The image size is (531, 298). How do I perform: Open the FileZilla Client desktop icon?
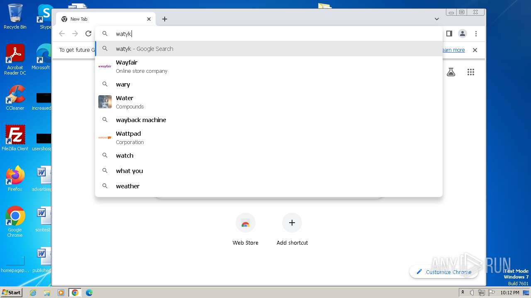[15, 138]
